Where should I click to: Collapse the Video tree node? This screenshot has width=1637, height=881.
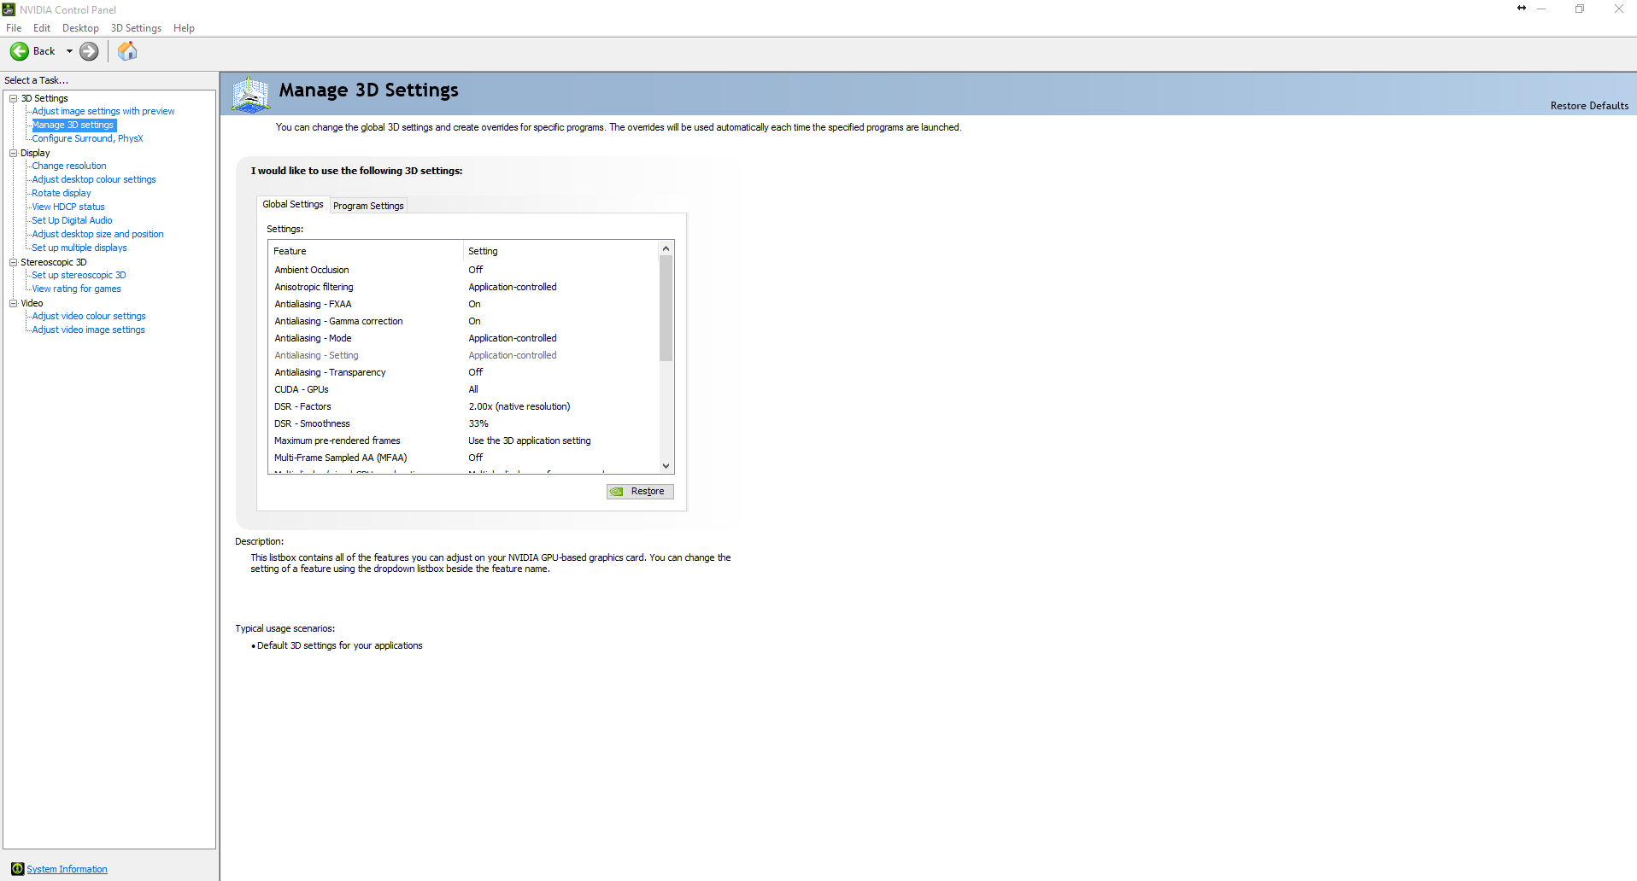pos(14,303)
